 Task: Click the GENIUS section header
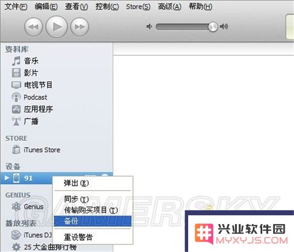pos(18,195)
